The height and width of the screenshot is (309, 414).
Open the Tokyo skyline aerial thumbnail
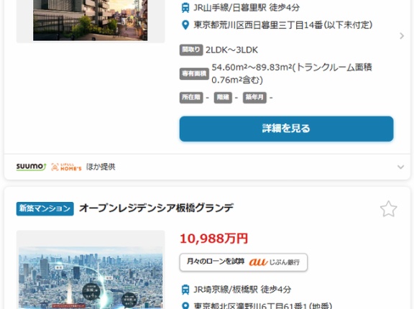click(91, 278)
